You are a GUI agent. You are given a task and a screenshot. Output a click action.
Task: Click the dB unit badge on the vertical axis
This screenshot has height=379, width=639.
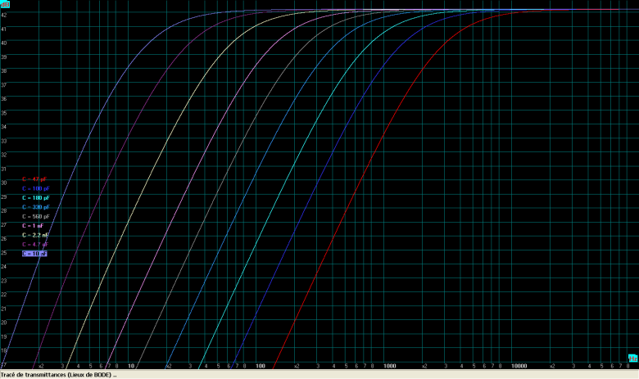(5, 4)
